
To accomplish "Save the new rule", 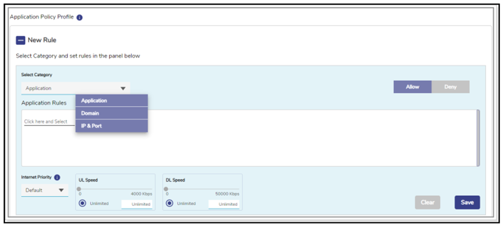I will click(467, 202).
